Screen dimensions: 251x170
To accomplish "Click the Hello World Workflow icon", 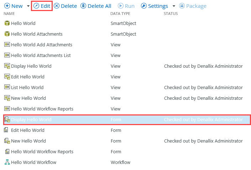I will (x=7, y=162).
